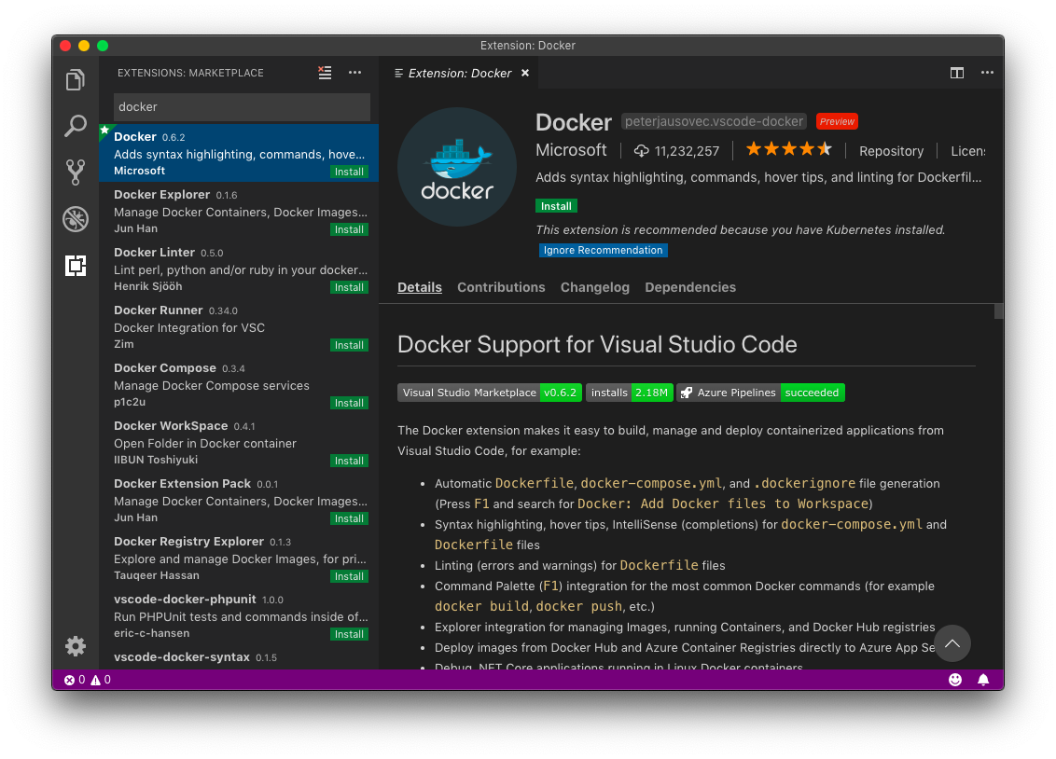Image resolution: width=1056 pixels, height=759 pixels.
Task: Select Docker Registry Explorer list entry
Action: pyautogui.click(x=239, y=559)
